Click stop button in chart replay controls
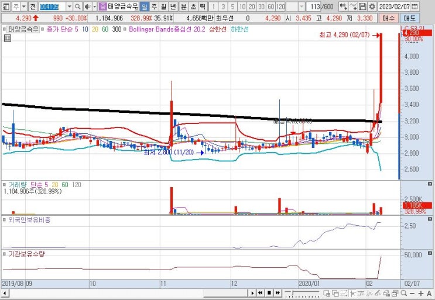 point(269,293)
